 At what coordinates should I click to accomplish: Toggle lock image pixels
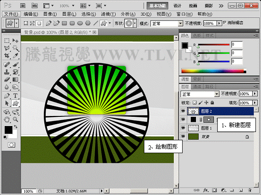pyautogui.click(x=201, y=103)
